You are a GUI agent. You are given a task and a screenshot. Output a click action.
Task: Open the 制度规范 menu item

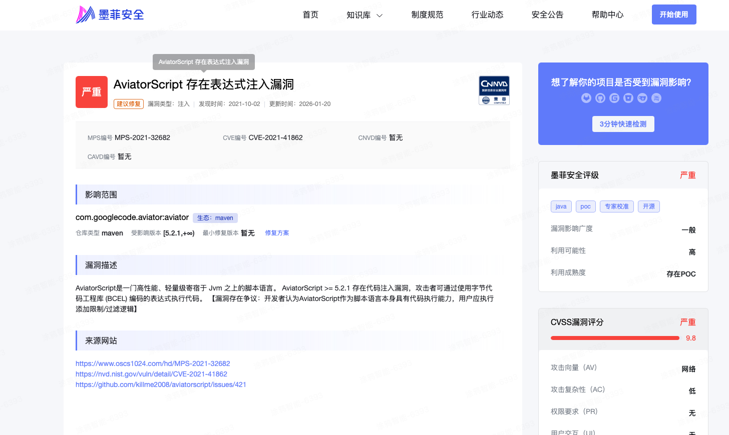427,15
